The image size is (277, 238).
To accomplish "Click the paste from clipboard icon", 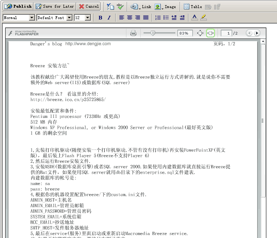I will 111,7.
